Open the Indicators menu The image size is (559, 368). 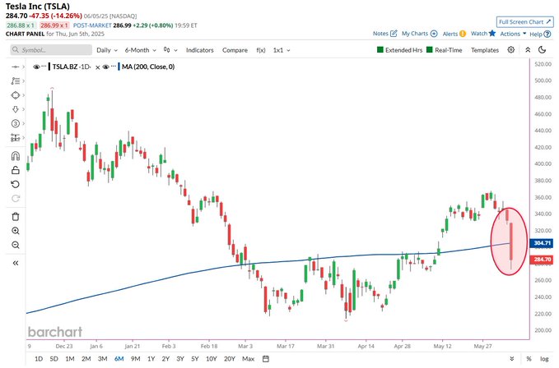(x=199, y=50)
